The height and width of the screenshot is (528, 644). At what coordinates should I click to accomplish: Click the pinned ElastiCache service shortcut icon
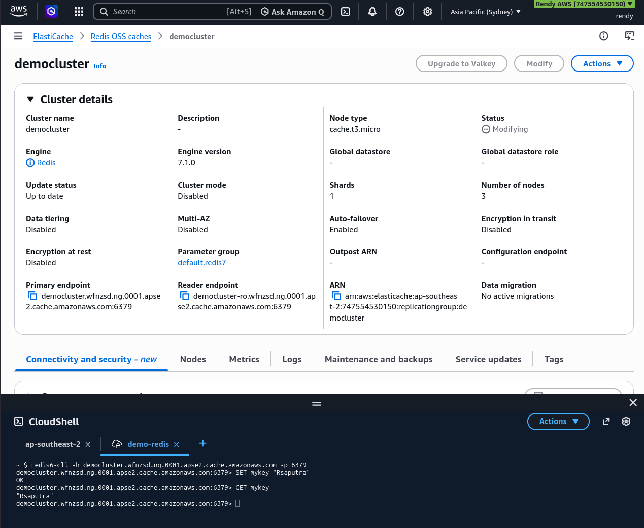point(51,11)
